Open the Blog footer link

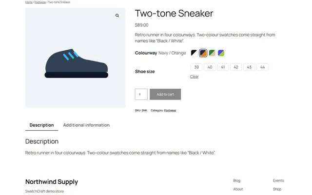[237, 181]
